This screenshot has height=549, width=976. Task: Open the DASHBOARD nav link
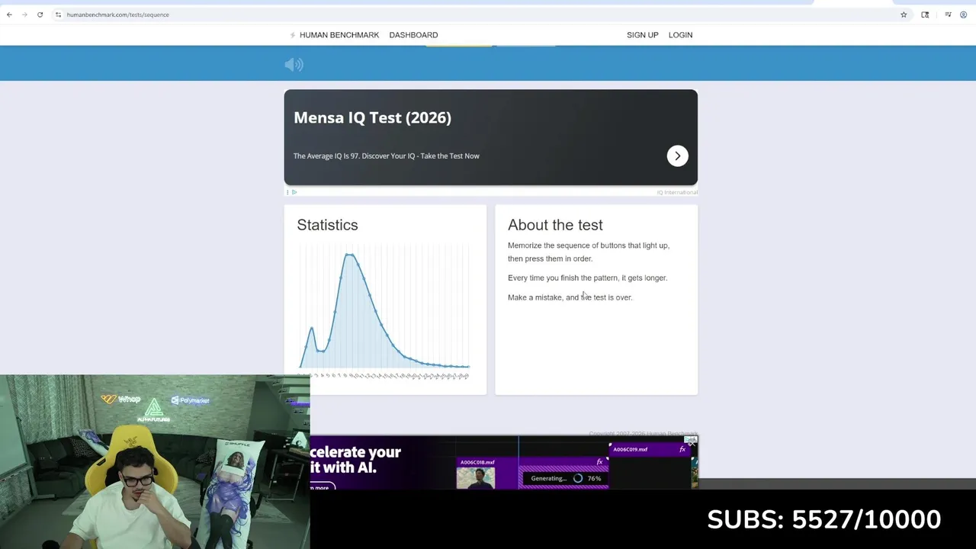coord(413,35)
